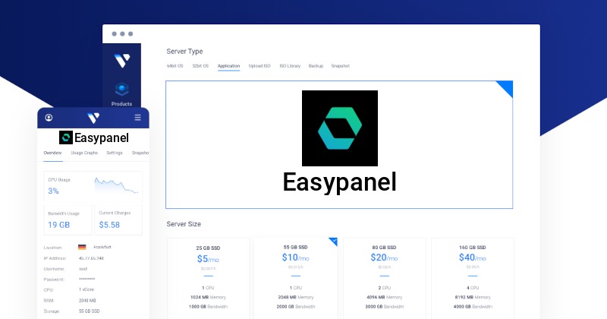
Task: Click 4096 MB Memory in the $20 plan
Action: point(385,297)
